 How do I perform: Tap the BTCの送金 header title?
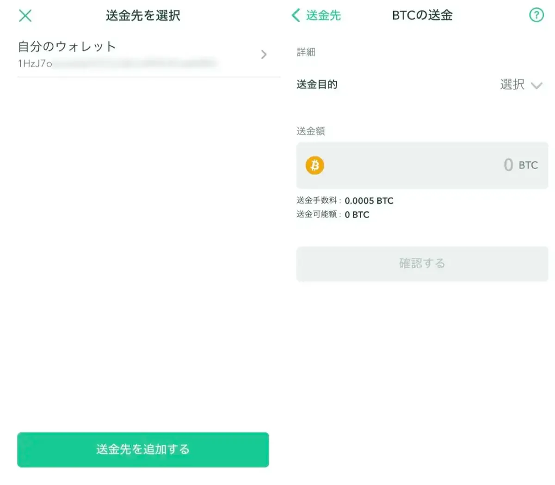[422, 15]
